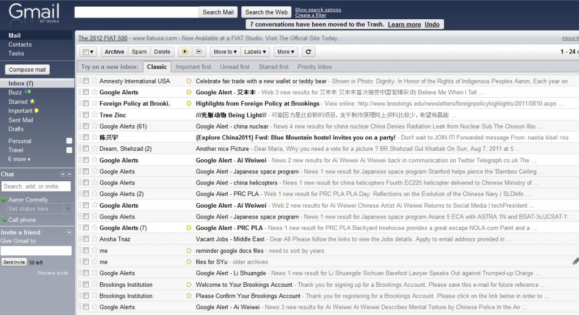The height and width of the screenshot is (315, 579).
Task: Click the green phone icon beside Call phone
Action: (x=4, y=220)
